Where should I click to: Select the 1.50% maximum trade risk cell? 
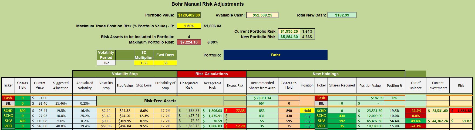(x=189, y=26)
